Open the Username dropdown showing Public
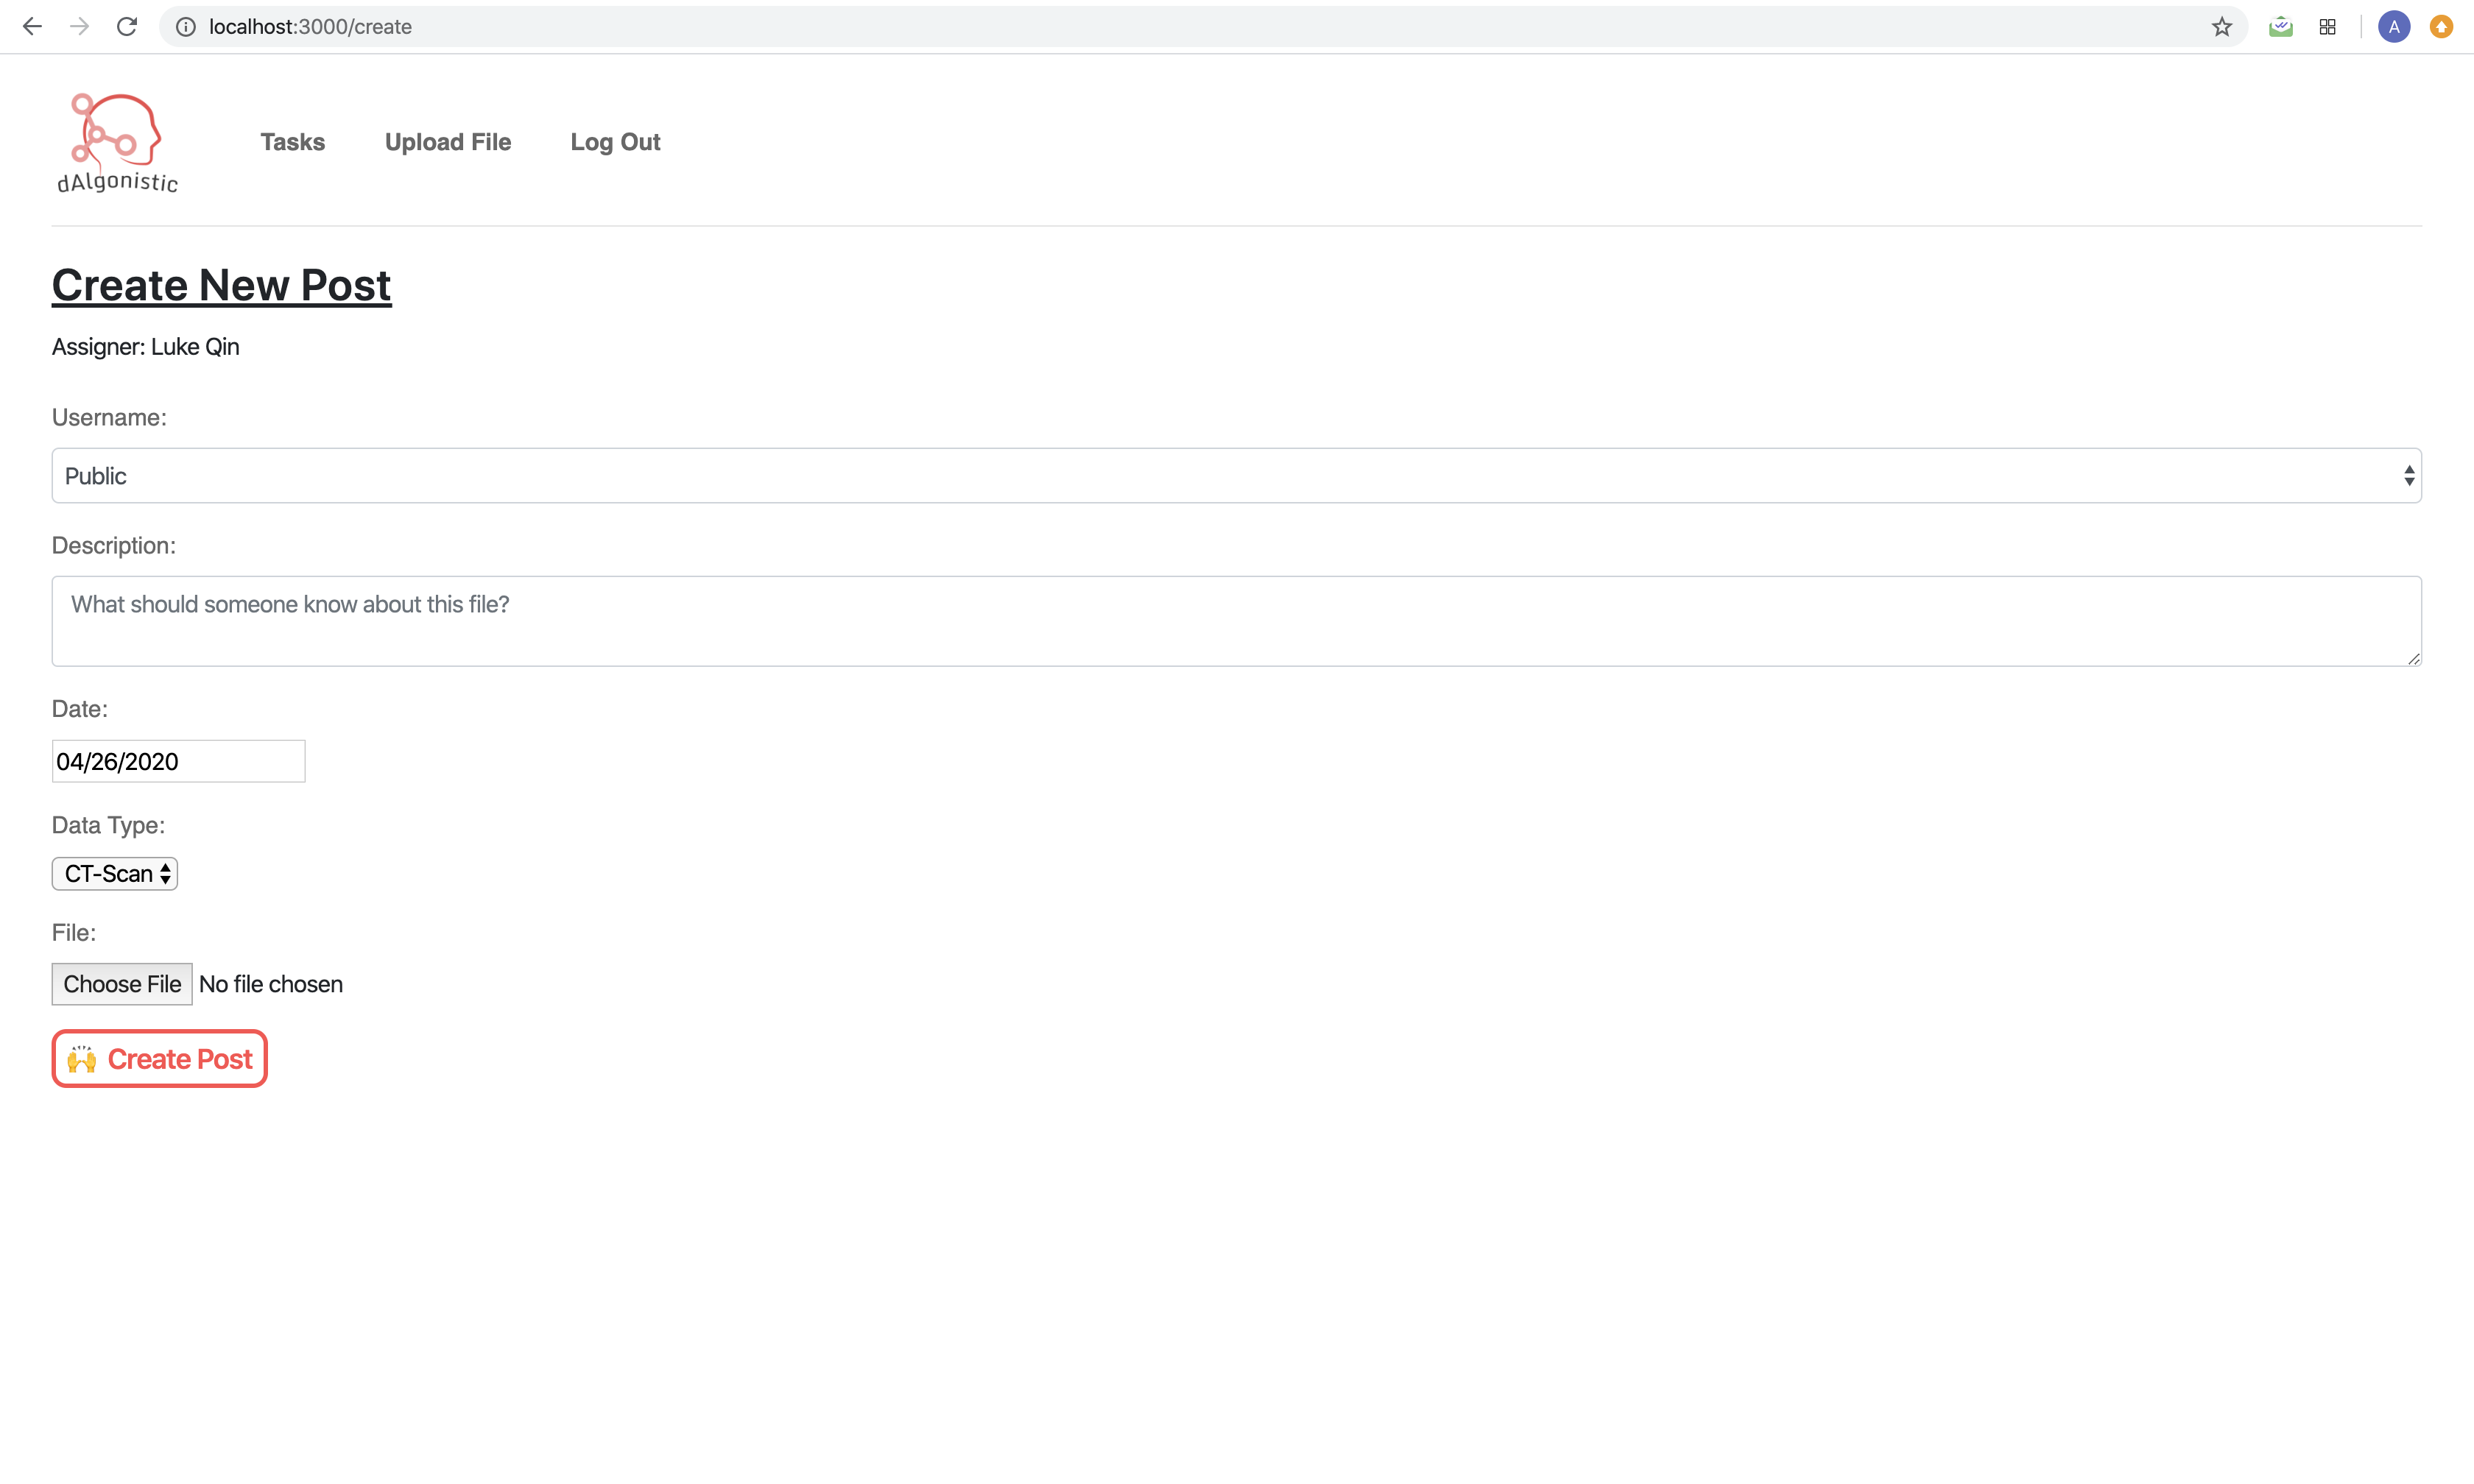The width and height of the screenshot is (2474, 1484). 1236,476
